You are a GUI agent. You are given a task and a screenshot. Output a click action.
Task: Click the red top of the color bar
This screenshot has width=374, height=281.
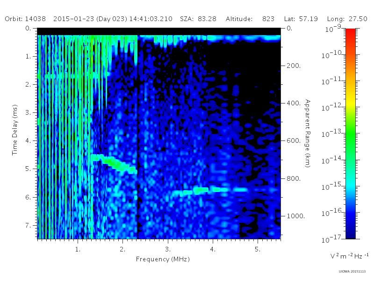[x=350, y=33]
